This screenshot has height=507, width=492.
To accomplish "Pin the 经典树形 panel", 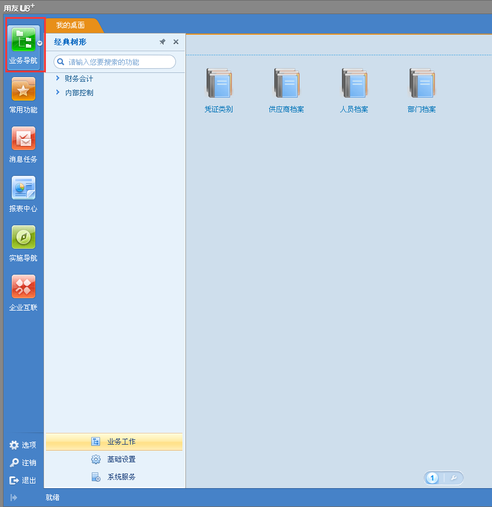I will [x=162, y=42].
